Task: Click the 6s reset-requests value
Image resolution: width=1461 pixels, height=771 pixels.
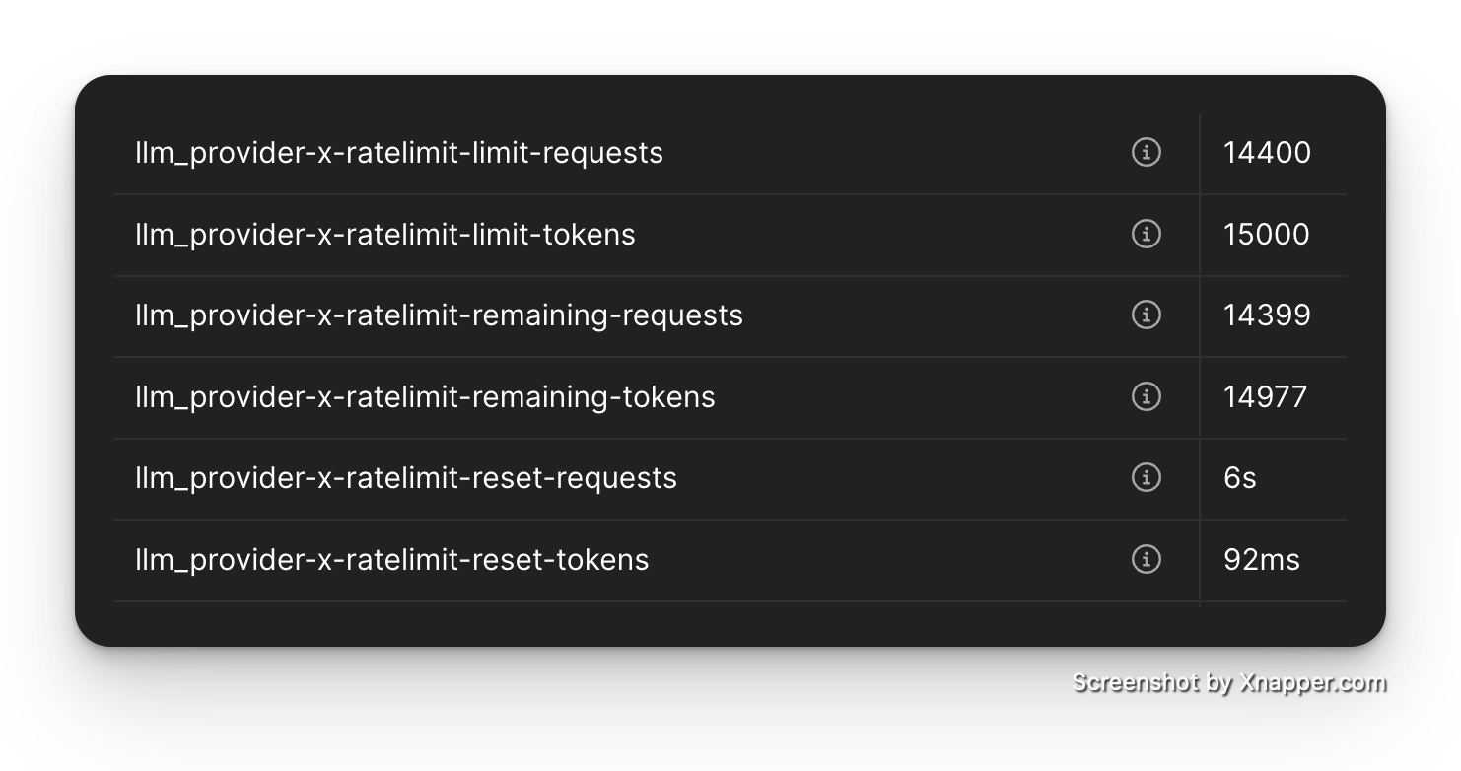Action: 1239,478
